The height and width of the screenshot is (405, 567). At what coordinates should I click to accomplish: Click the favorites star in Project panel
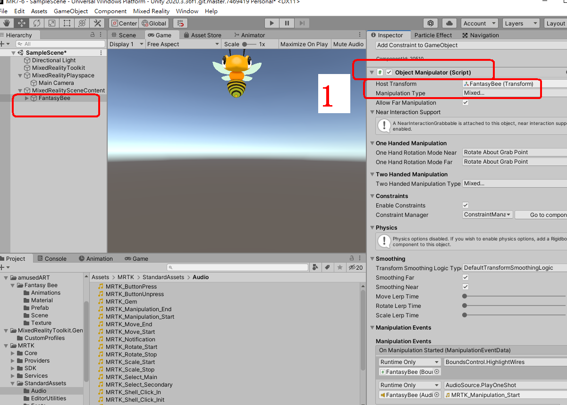[339, 268]
